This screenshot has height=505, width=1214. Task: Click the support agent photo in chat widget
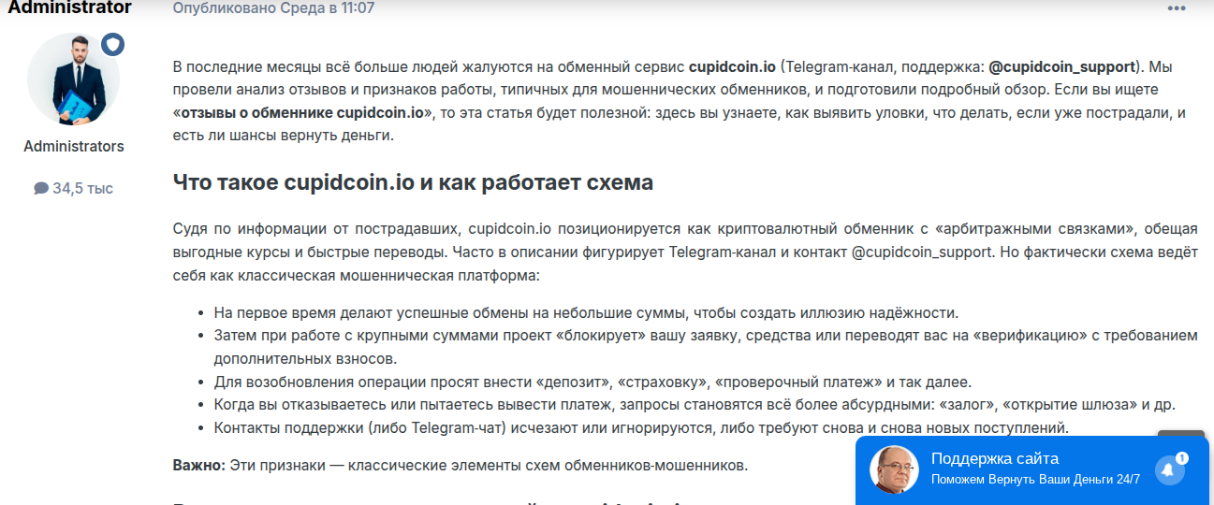pos(894,469)
